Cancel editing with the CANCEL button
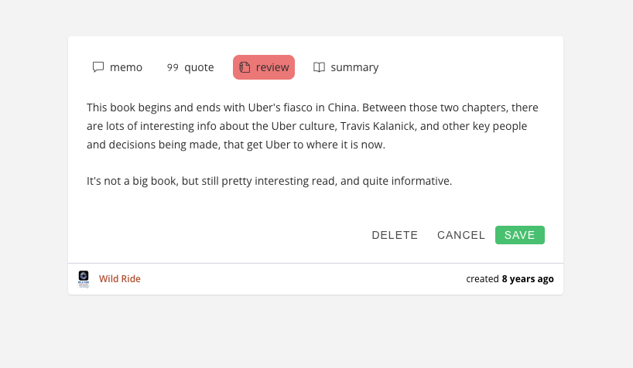The height and width of the screenshot is (368, 633). [461, 235]
